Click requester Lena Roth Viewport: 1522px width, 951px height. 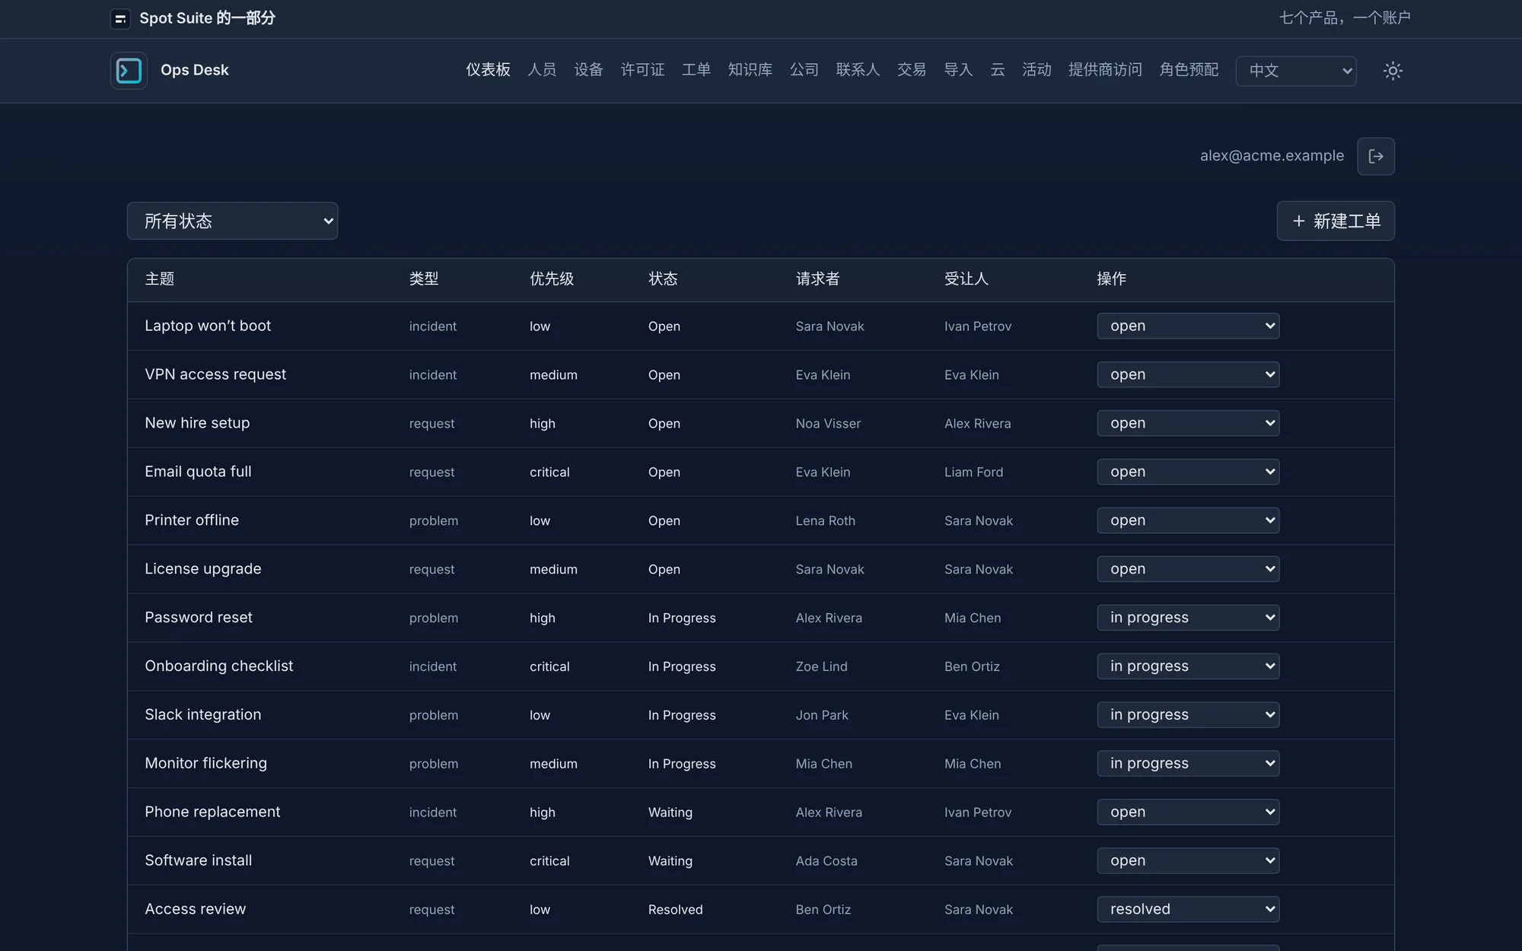tap(826, 521)
